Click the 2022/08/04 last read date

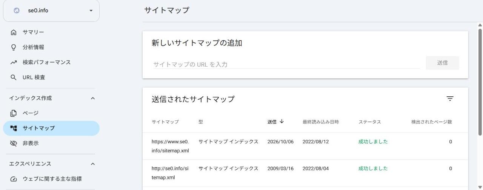(x=316, y=169)
